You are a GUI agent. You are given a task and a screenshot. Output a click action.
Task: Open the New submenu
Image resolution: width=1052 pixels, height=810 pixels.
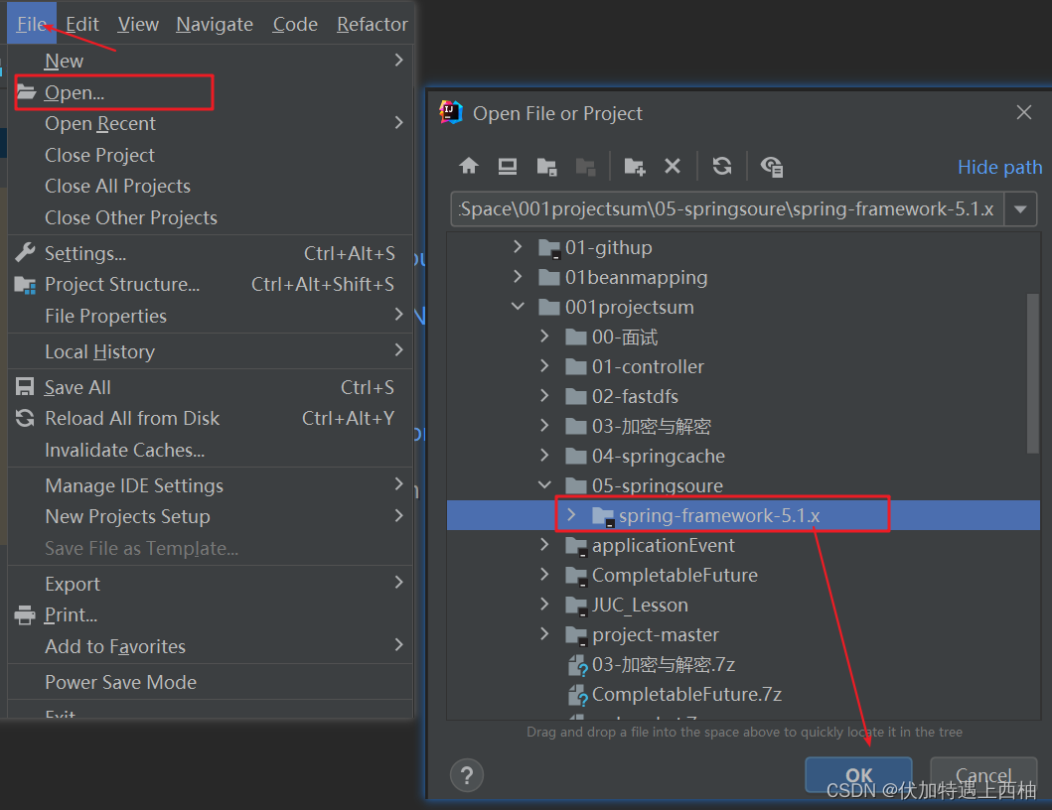210,61
